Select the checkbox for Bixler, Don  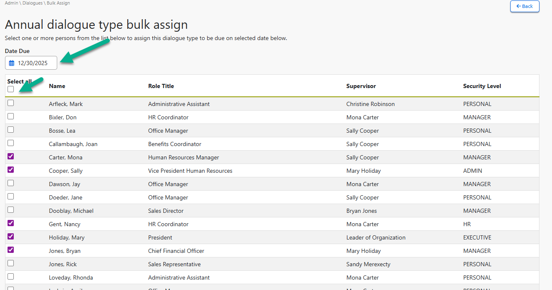[11, 116]
